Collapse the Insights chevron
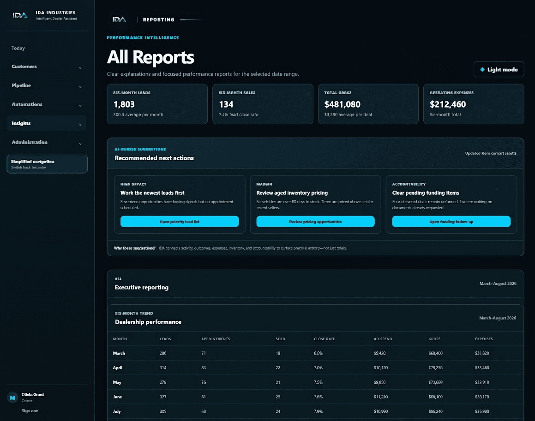This screenshot has width=535, height=421. [x=80, y=125]
